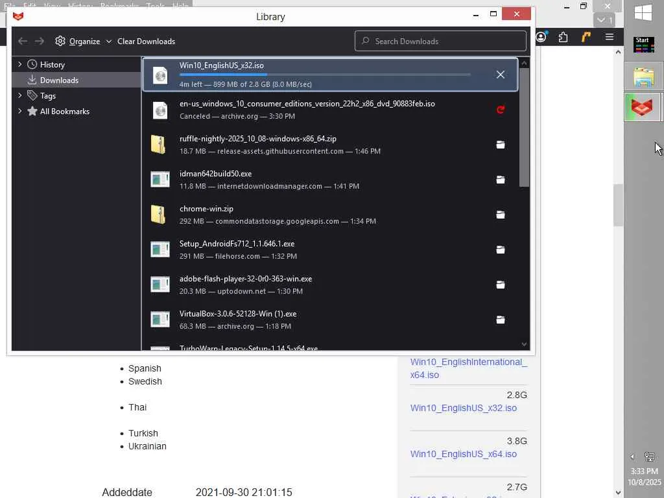Screen dimensions: 664x498
Task: Click the tab list dropdown chevron
Action: click(x=604, y=20)
